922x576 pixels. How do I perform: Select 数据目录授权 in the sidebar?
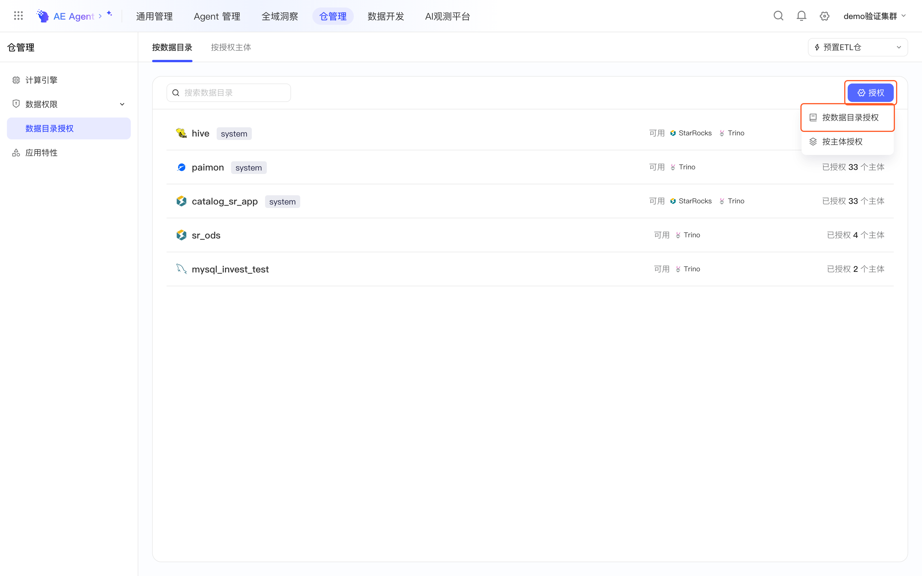click(69, 128)
